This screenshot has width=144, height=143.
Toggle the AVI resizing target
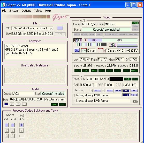tap(97, 91)
